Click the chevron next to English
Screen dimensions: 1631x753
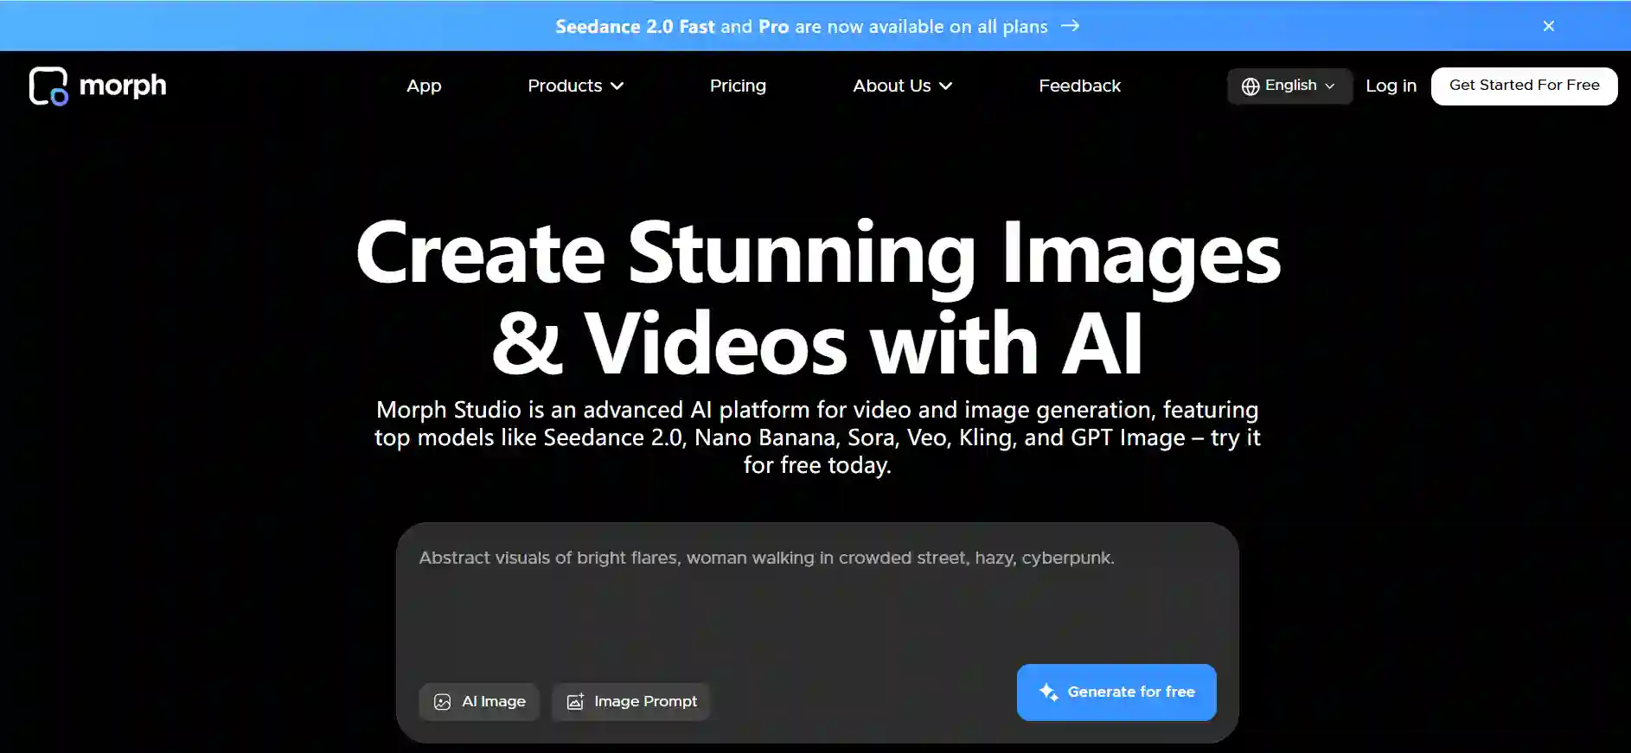(1330, 86)
